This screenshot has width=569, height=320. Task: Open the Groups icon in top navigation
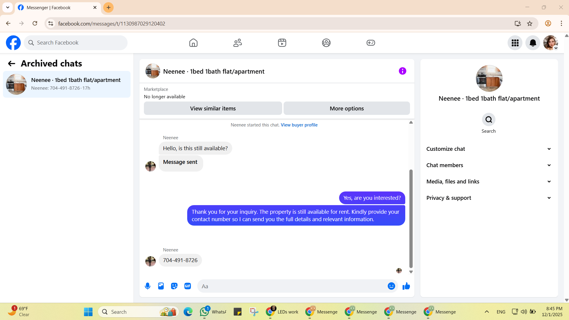(x=326, y=43)
